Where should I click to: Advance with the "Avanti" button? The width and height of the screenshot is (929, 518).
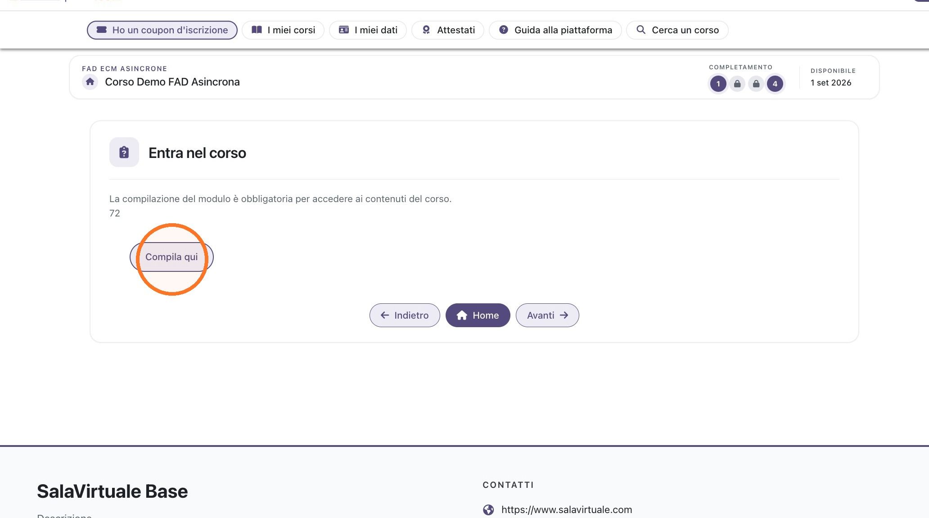coord(547,315)
